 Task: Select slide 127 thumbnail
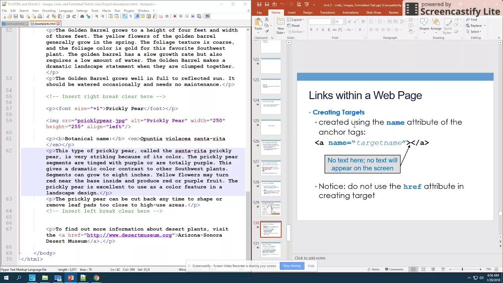pyautogui.click(x=271, y=168)
